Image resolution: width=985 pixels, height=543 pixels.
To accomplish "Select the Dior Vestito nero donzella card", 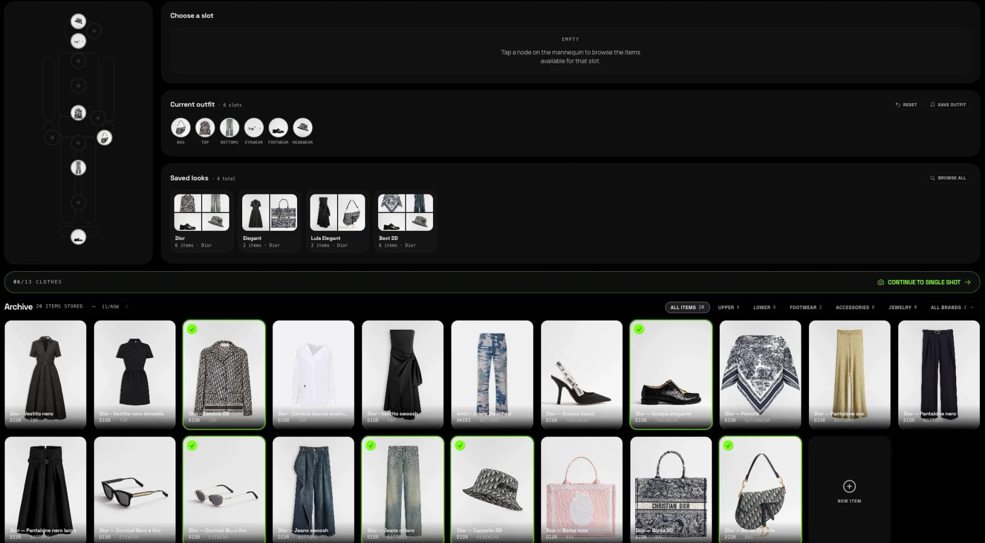I will point(135,374).
